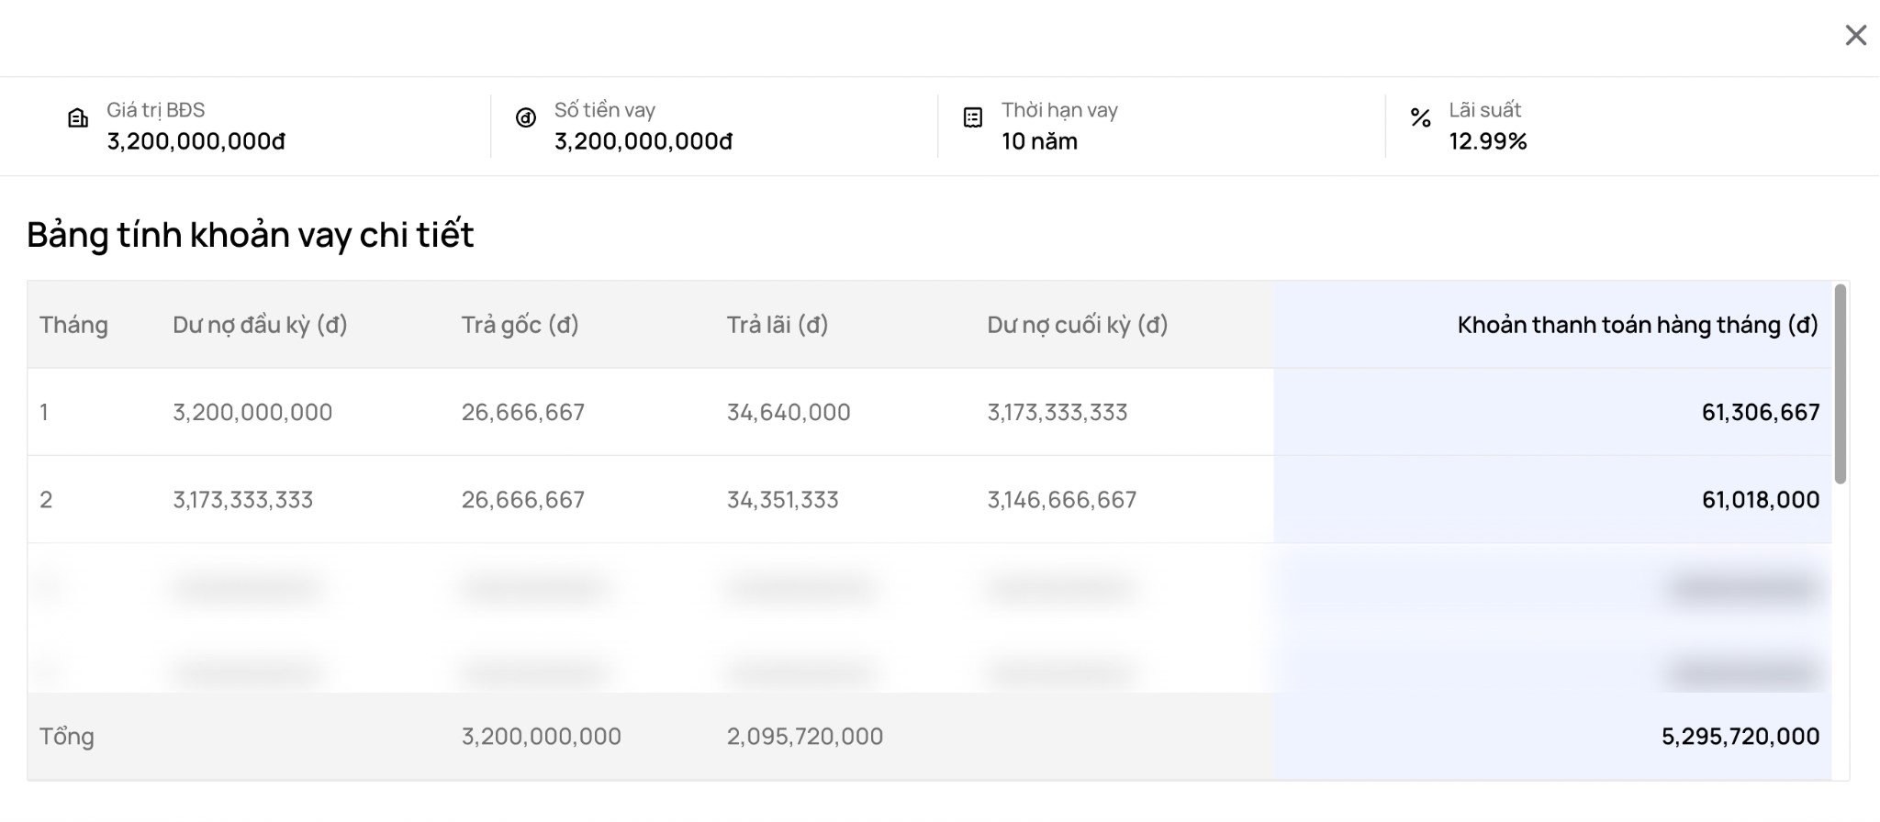Viewport: 1880px width, 822px height.
Task: Click the 'Số tiền vay' label
Action: click(605, 110)
